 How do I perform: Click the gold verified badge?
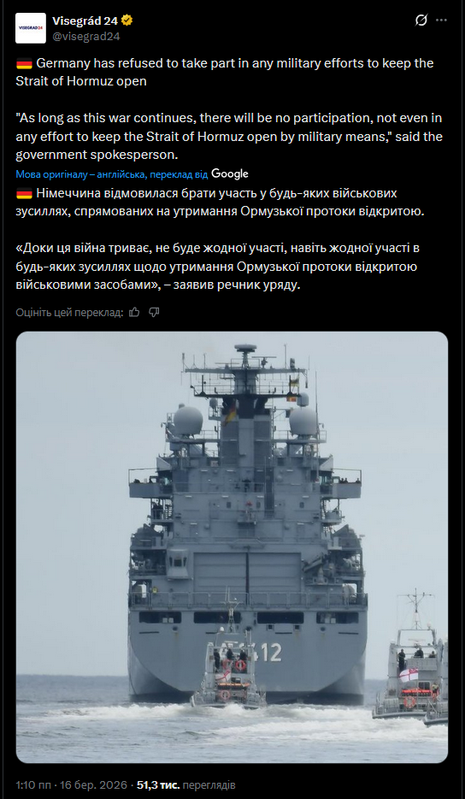127,21
